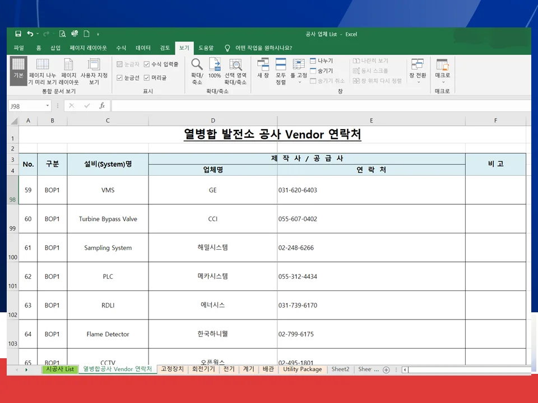Click into the formula bar input
The image size is (538, 403).
click(x=321, y=106)
